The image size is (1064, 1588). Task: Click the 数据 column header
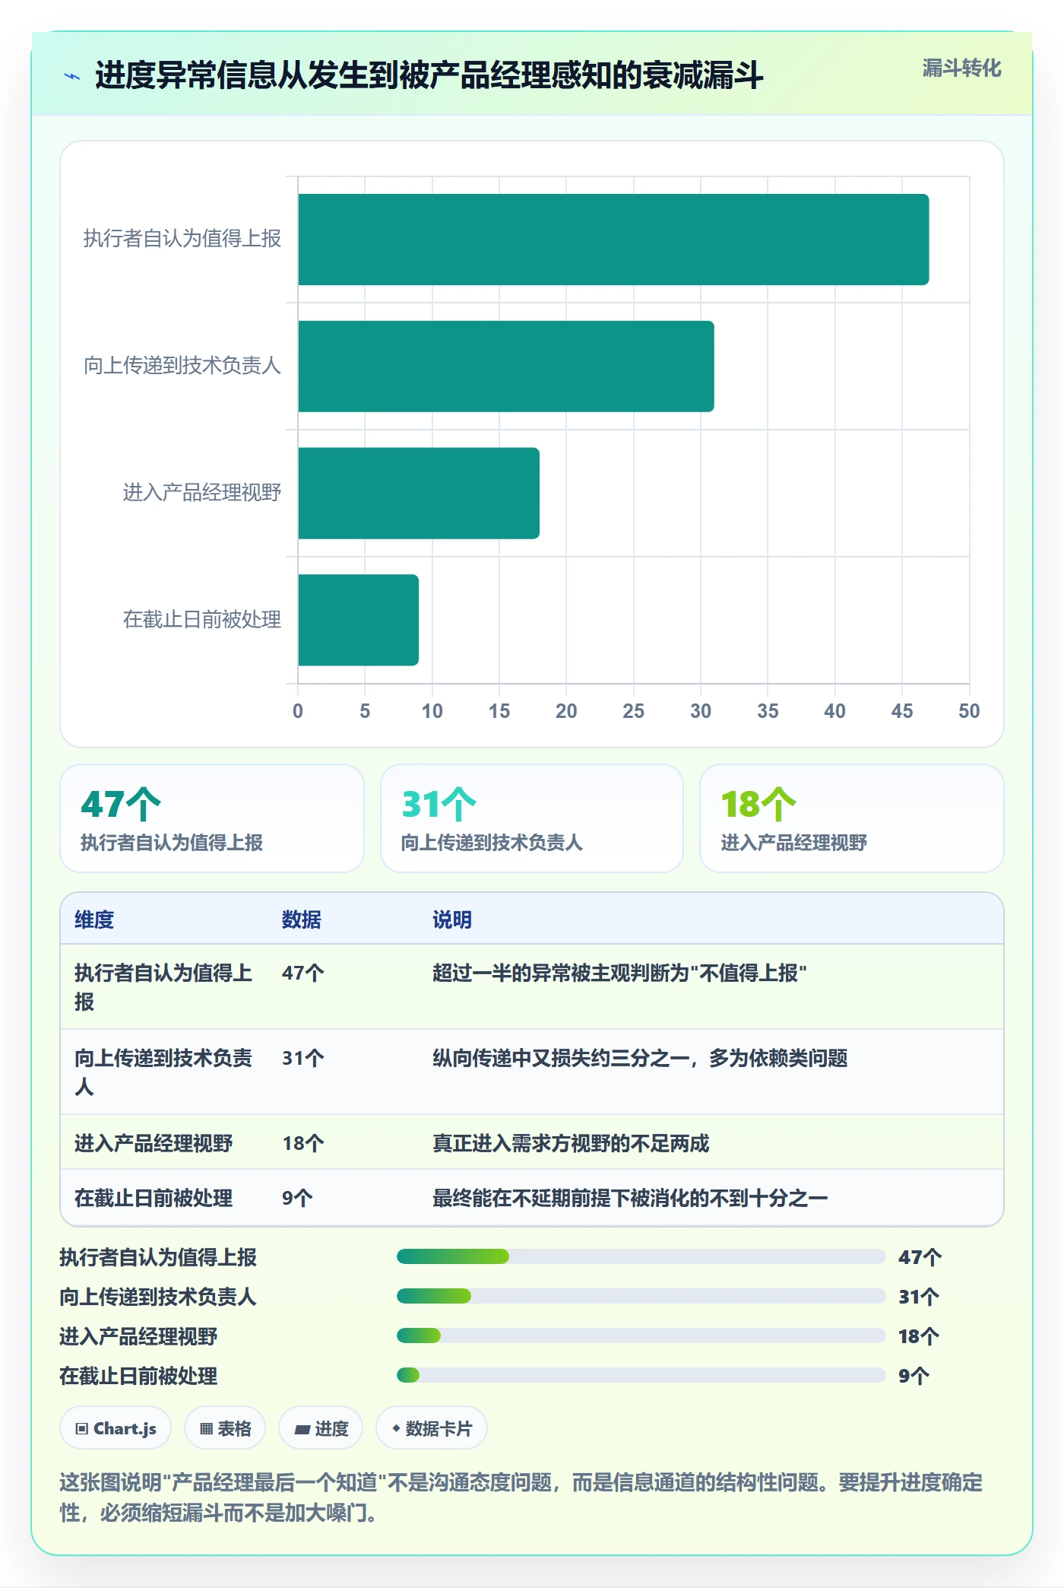[x=302, y=919]
